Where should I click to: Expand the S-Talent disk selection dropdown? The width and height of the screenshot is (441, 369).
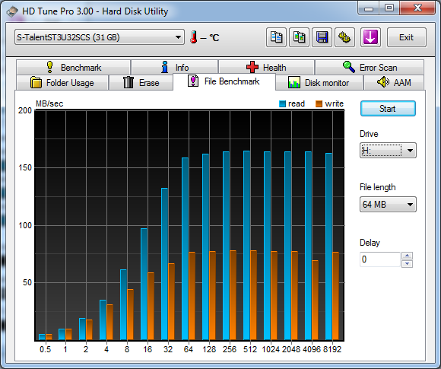point(100,37)
